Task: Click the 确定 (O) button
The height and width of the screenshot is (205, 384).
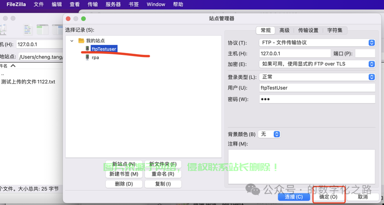Action: 329,197
